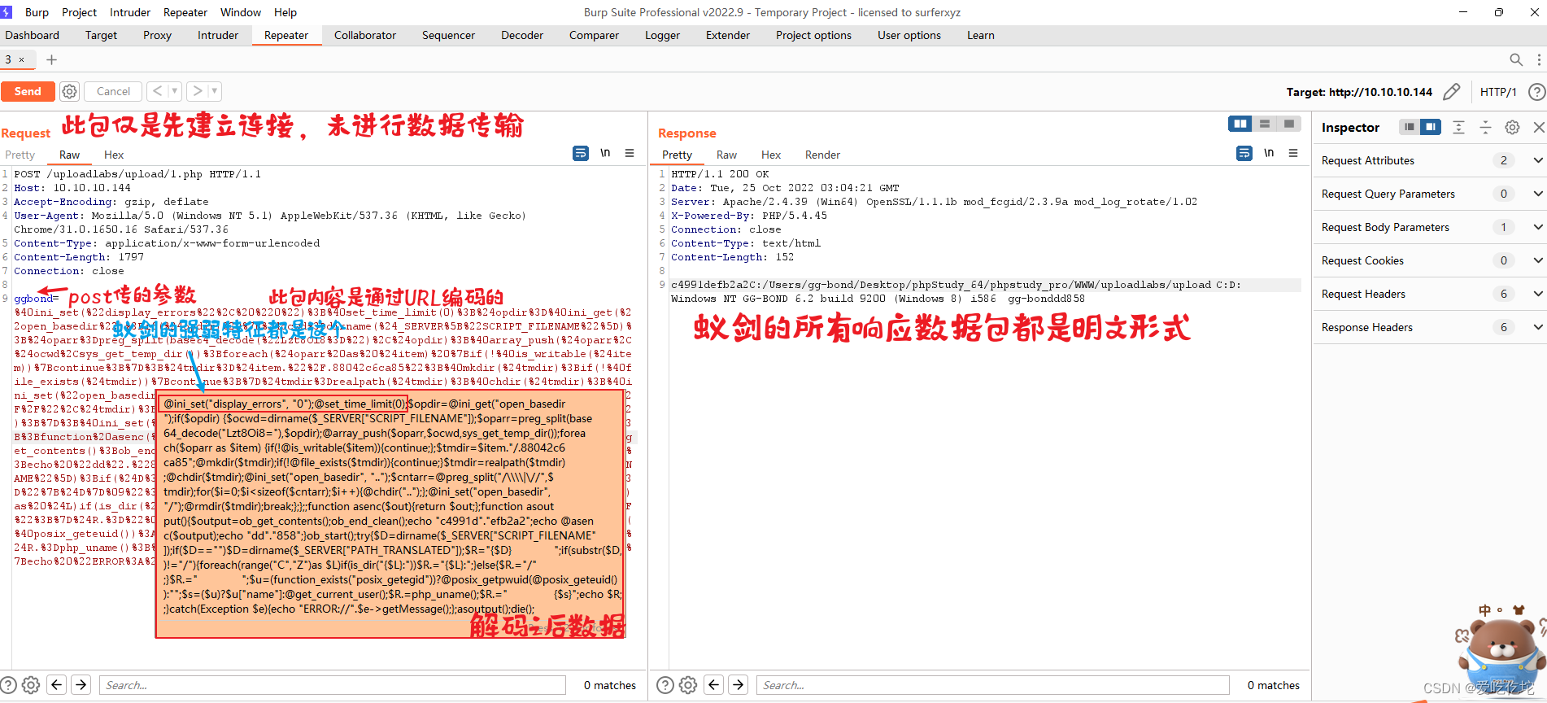Open the Repeater search icon
This screenshot has width=1547, height=703.
click(1516, 59)
